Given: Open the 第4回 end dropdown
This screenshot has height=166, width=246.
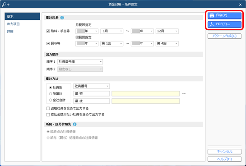Looking at the screenshot, I should [x=167, y=44].
